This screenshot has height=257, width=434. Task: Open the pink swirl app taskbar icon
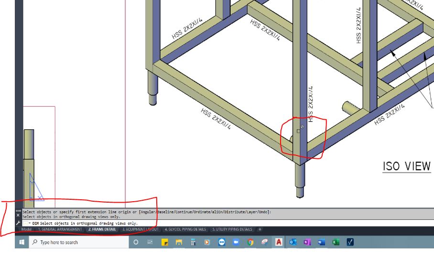(265, 242)
